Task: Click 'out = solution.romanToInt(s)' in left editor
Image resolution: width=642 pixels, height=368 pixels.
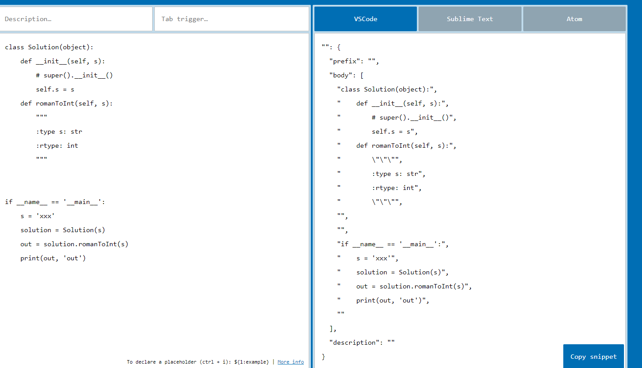Action: [74, 244]
